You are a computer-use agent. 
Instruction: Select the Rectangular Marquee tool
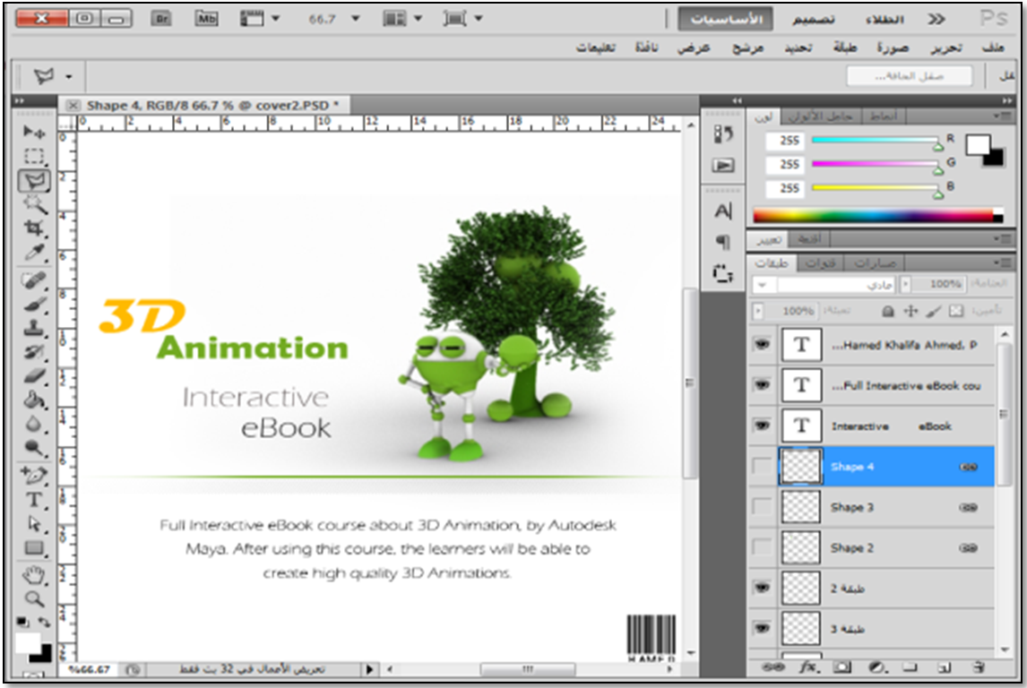[34, 157]
